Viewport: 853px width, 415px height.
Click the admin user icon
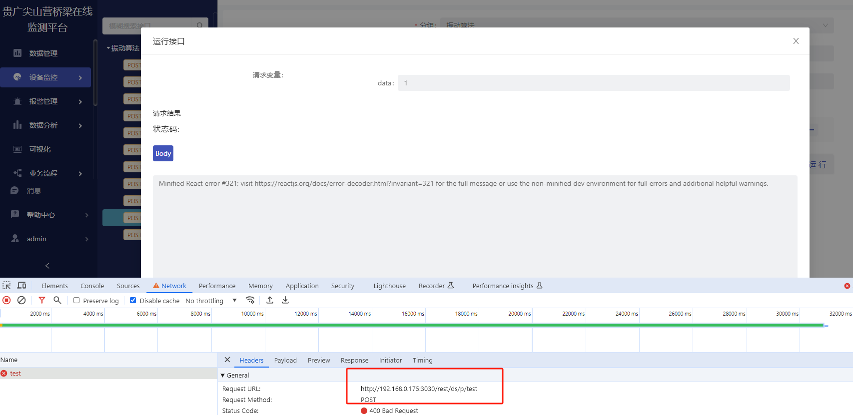point(15,238)
